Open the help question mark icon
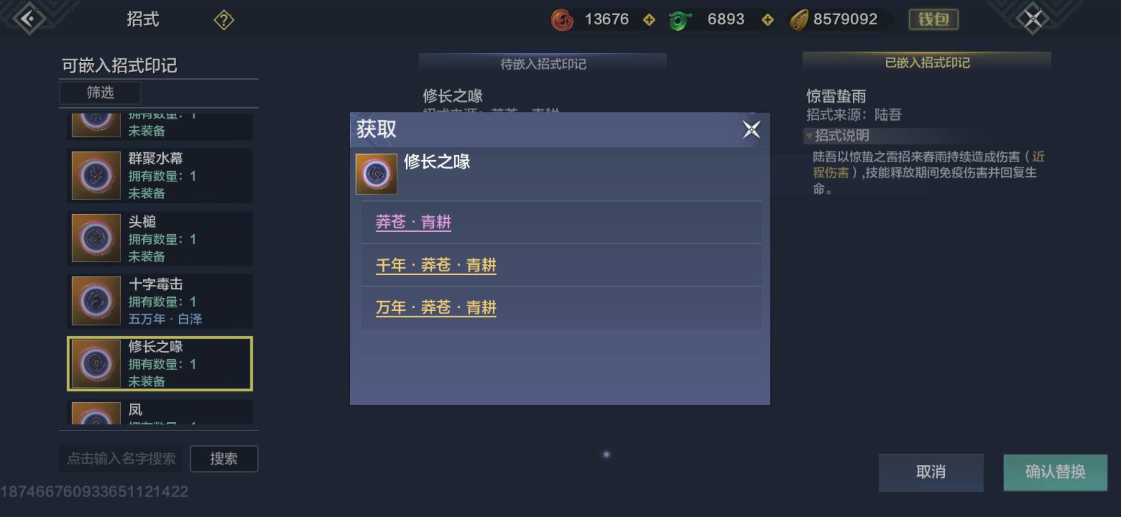1121x517 pixels. [x=224, y=20]
